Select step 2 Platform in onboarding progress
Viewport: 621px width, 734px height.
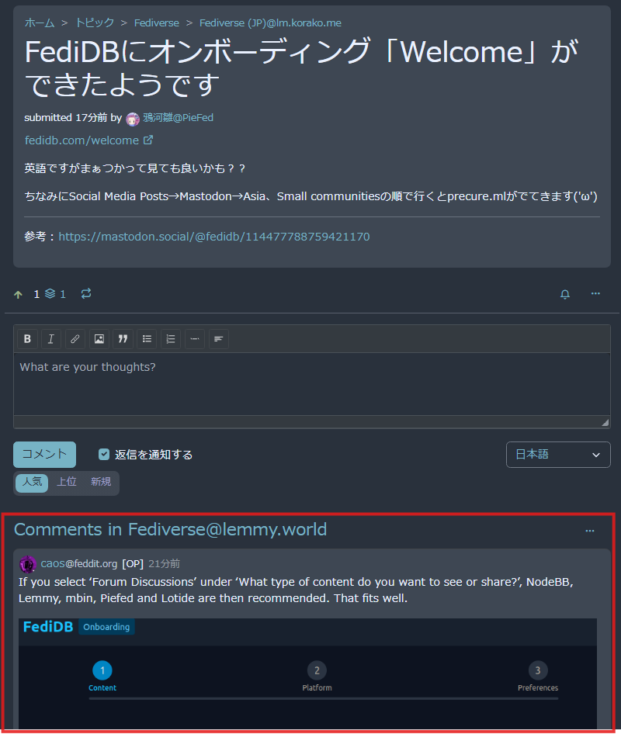point(317,676)
